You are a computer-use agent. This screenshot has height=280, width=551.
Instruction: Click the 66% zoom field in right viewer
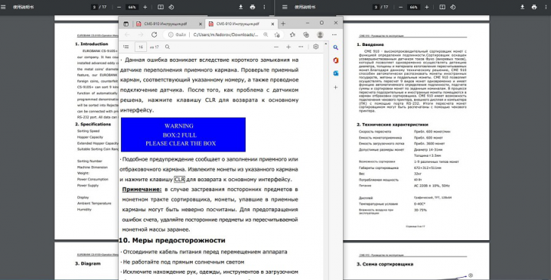pyautogui.click(x=413, y=7)
